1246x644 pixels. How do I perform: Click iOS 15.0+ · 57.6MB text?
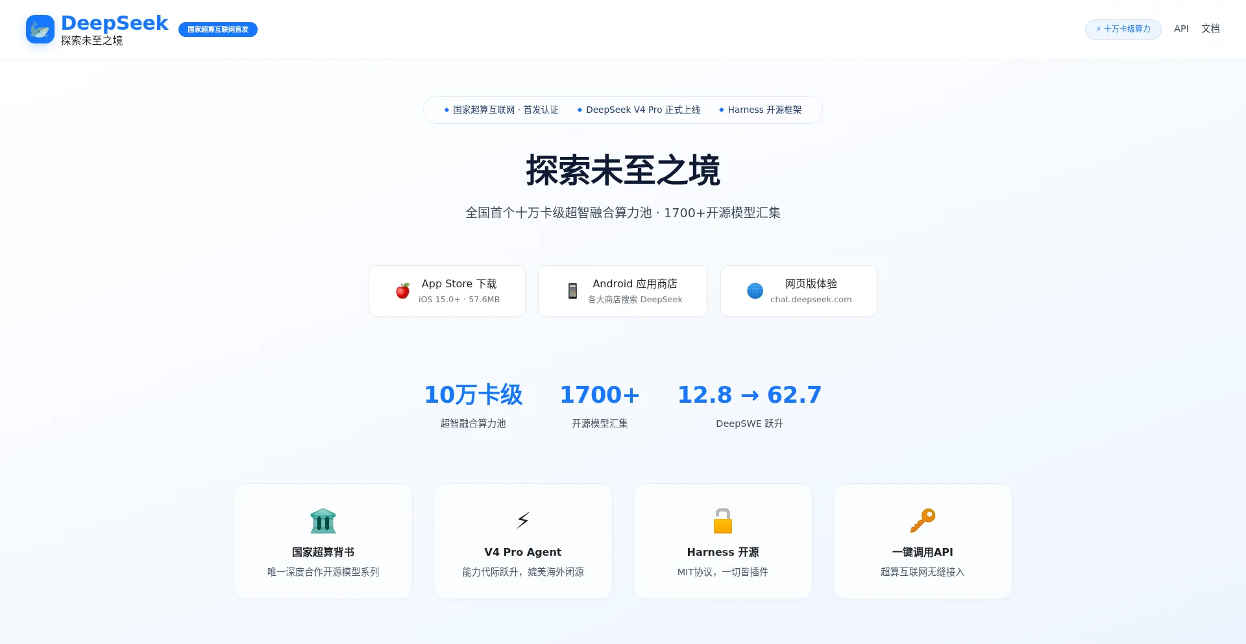click(459, 300)
